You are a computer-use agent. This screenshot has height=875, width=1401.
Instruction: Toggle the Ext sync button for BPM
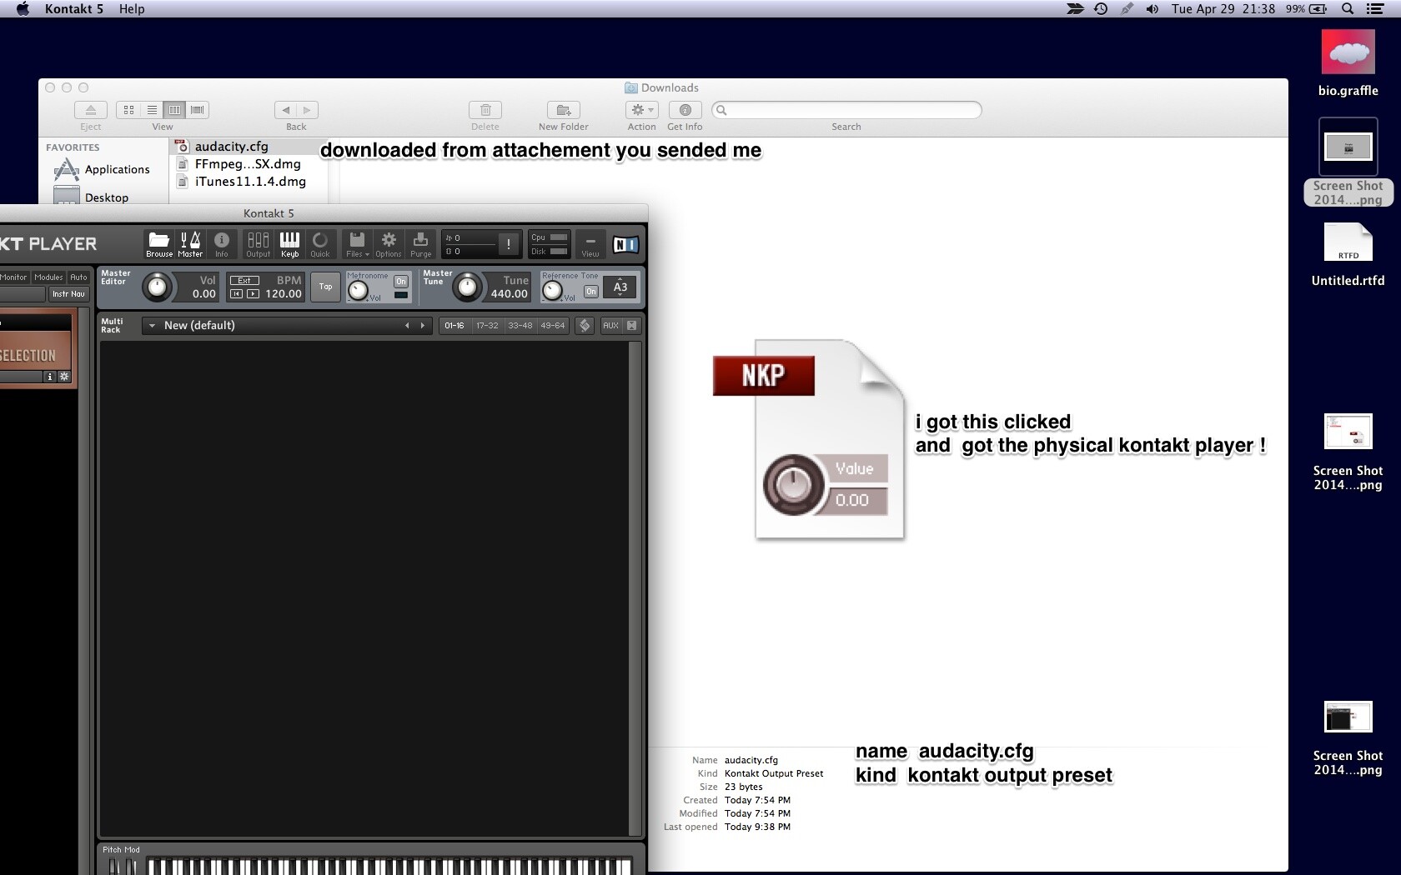[244, 281]
